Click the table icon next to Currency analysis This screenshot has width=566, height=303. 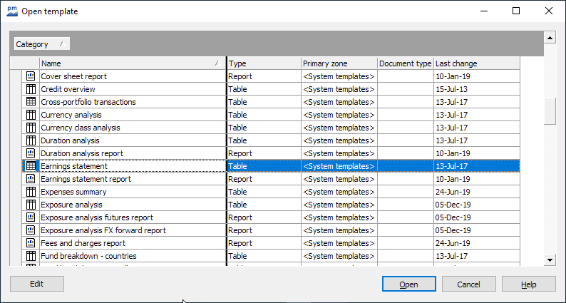[31, 115]
